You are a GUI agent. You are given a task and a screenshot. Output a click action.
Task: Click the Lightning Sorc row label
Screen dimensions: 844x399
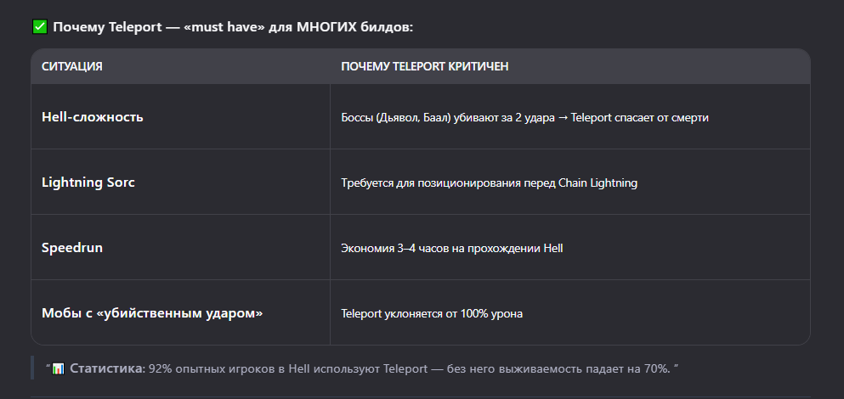point(88,183)
